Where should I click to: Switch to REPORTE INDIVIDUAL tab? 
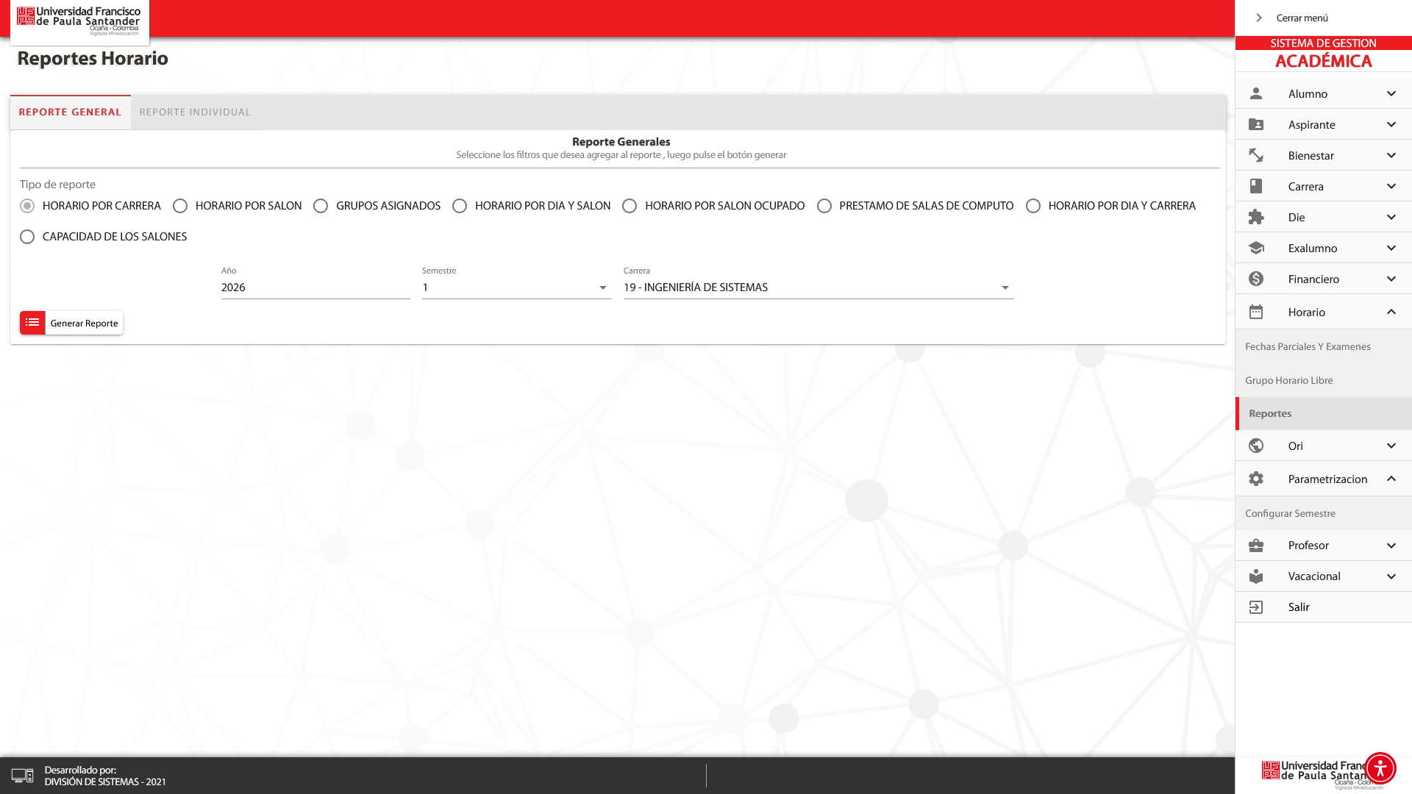tap(195, 112)
